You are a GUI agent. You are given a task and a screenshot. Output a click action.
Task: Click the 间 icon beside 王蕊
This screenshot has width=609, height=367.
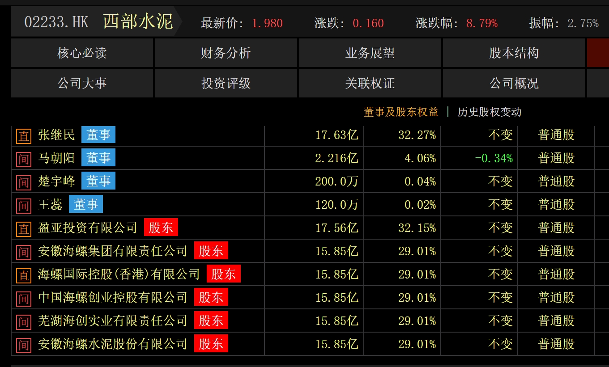click(x=24, y=206)
